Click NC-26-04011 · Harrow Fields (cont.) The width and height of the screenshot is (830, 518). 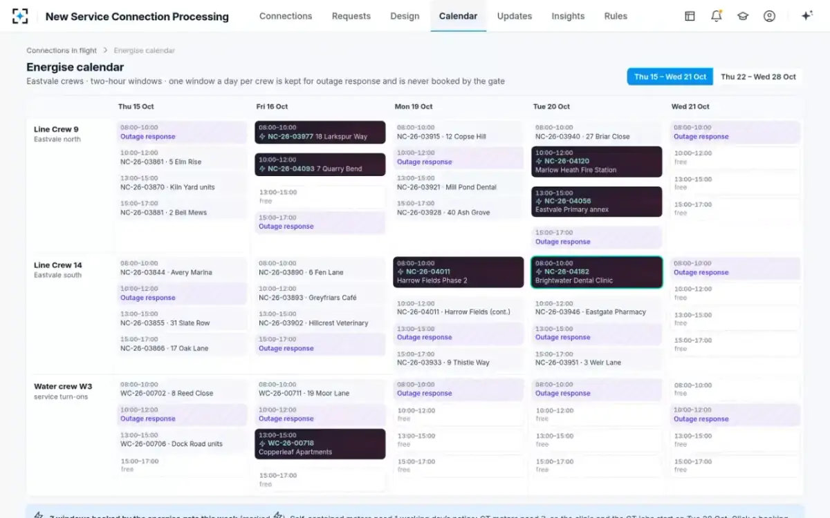459,307
